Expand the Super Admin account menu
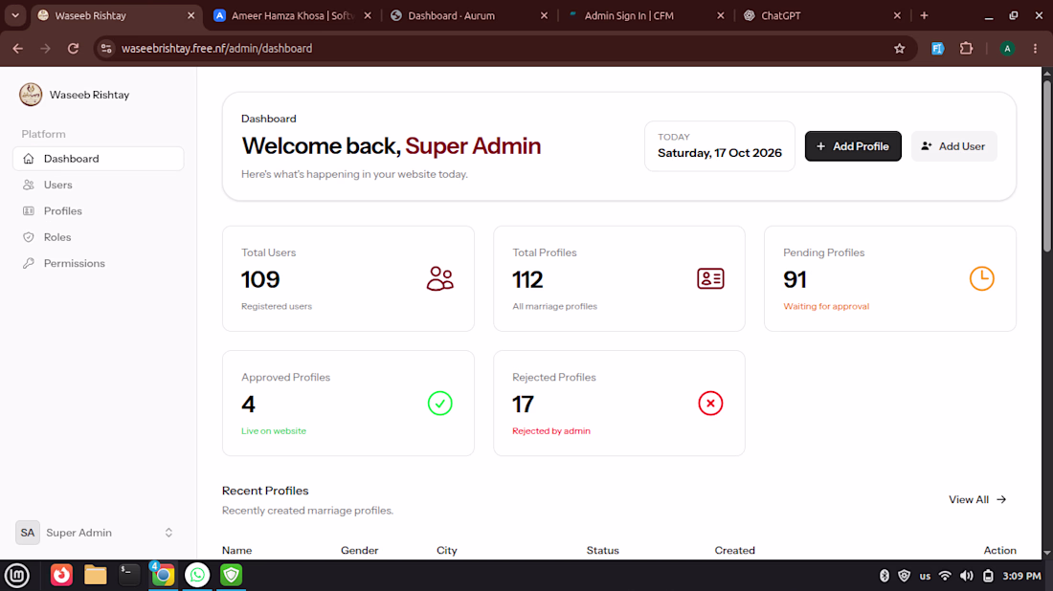1053x591 pixels. pyautogui.click(x=98, y=533)
